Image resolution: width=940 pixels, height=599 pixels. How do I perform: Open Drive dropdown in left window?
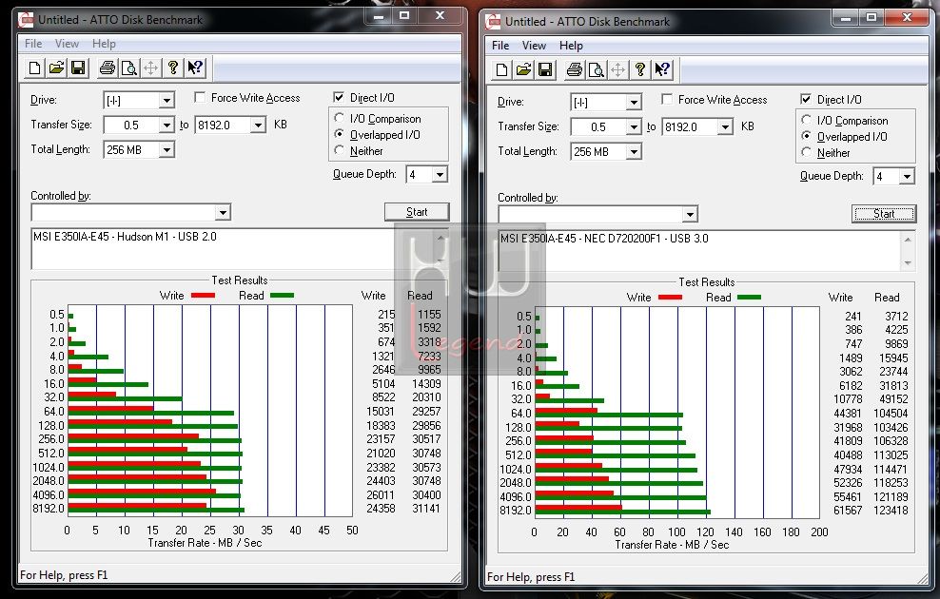tap(167, 100)
